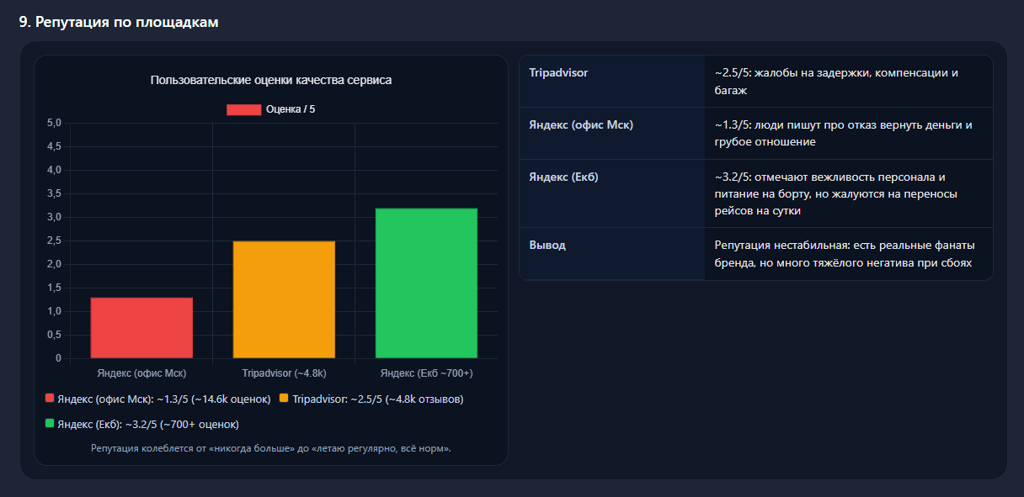Select 'Яндекс (офис Мск)' table row header
1024x497 pixels.
tap(581, 125)
